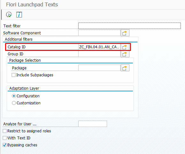Click the Additional filters heading
The image size is (185, 154).
point(19,39)
